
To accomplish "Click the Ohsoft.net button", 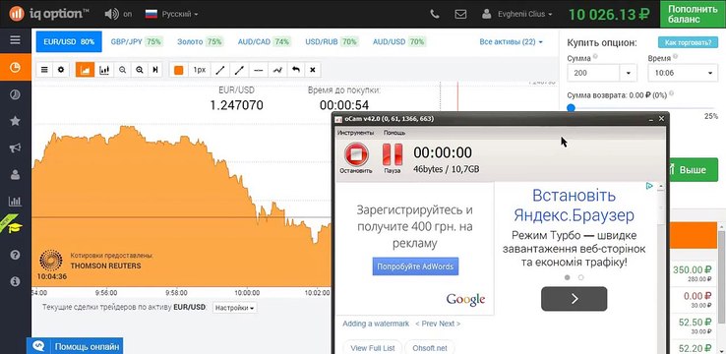I will [x=430, y=347].
